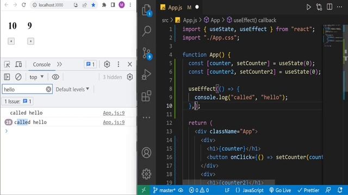The height and width of the screenshot is (195, 348).
Task: Change LF end of line sequence
Action: [x=227, y=190]
